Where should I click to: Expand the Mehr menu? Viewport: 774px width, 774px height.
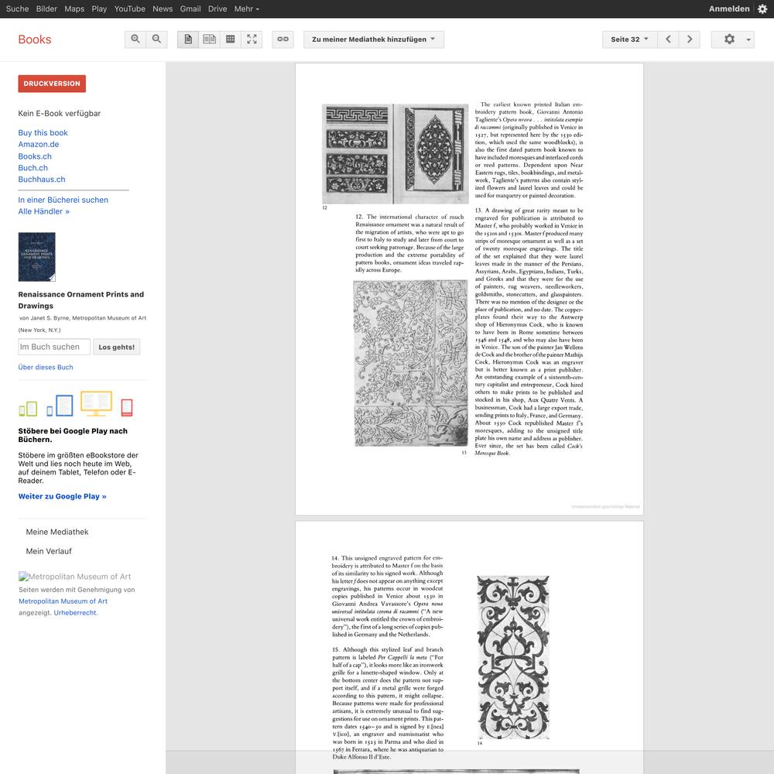[x=246, y=9]
